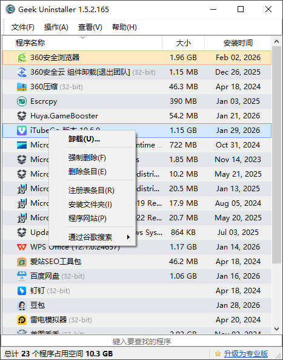The image size is (283, 360).
Task: Click the star icon beside 升级为专业版
Action: (x=218, y=353)
